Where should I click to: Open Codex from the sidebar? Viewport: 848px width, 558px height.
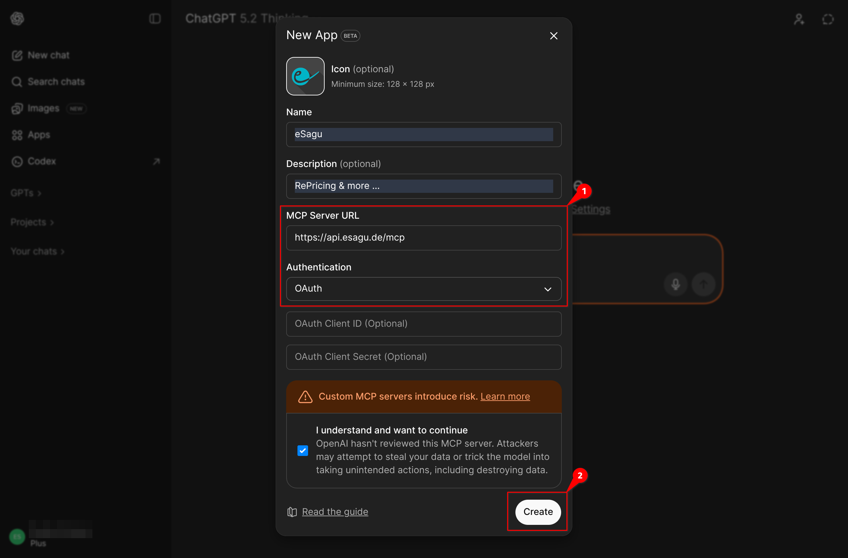pos(41,161)
